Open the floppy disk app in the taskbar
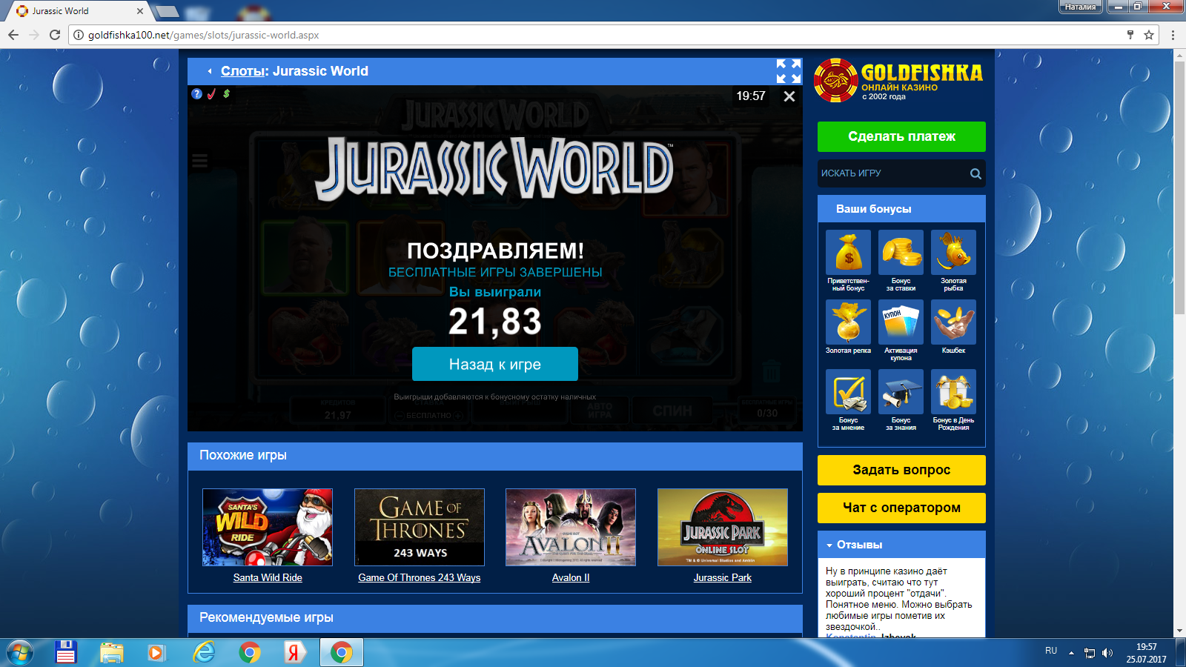The width and height of the screenshot is (1186, 667). coord(66,652)
